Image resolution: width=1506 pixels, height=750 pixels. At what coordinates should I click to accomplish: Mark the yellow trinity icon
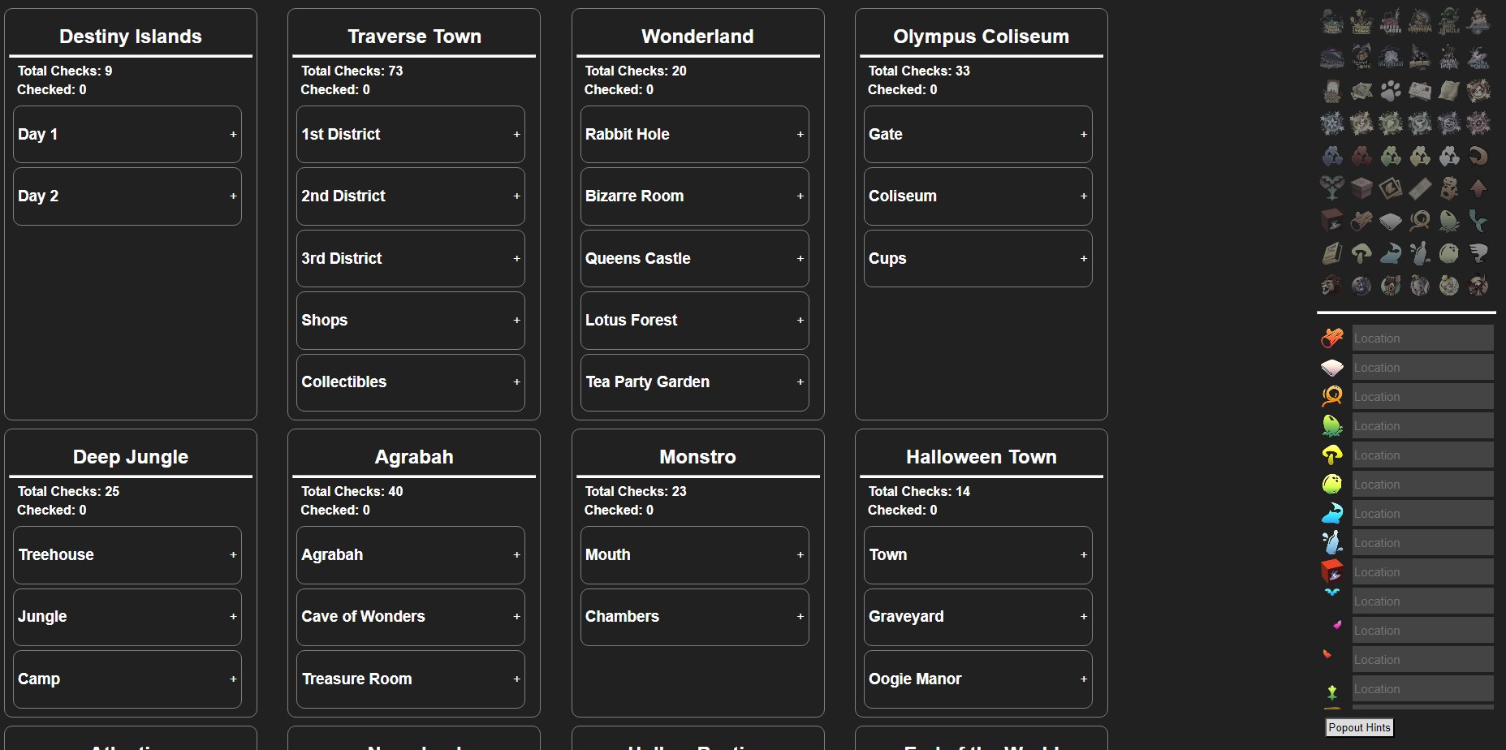click(1420, 156)
